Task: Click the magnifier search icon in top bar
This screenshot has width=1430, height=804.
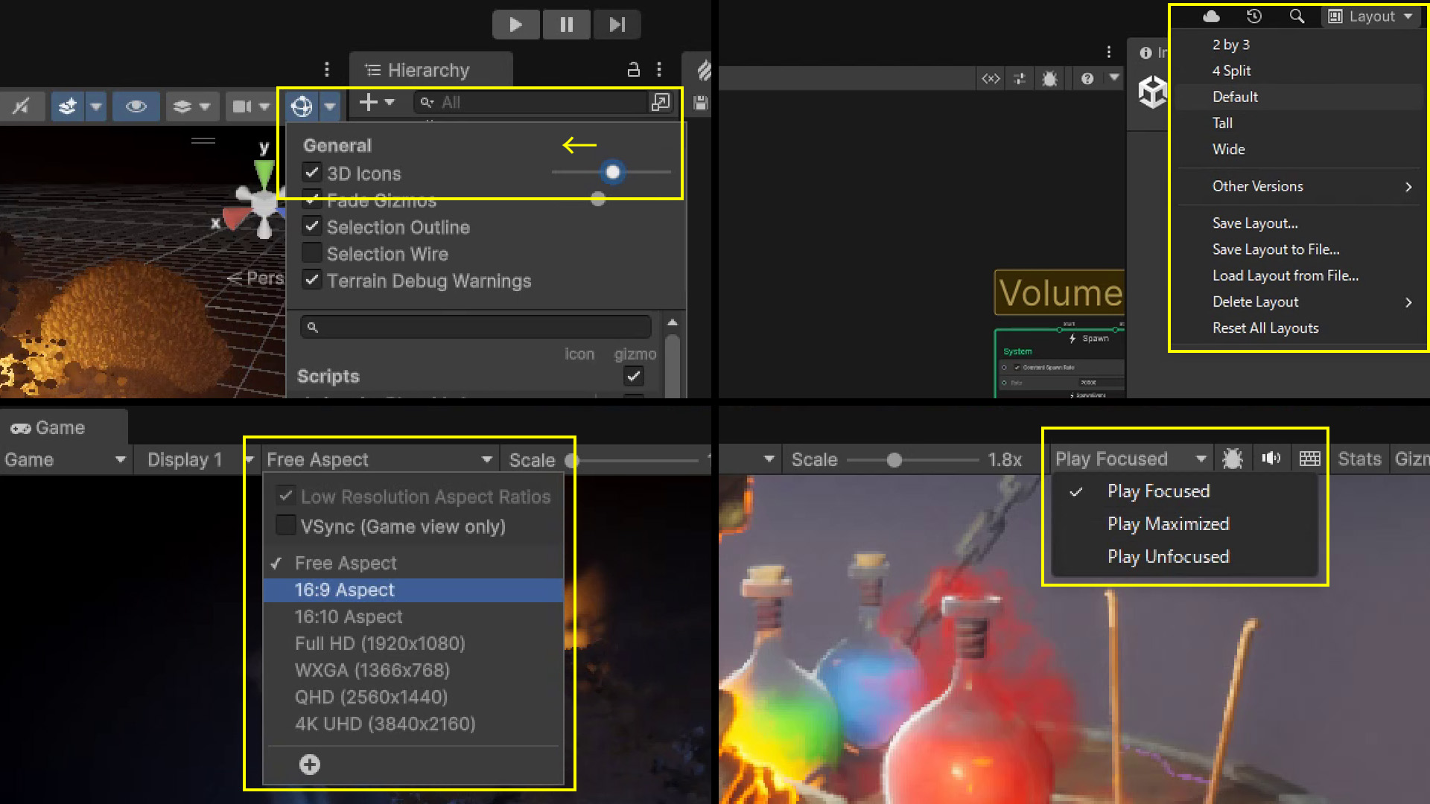Action: (x=1297, y=16)
